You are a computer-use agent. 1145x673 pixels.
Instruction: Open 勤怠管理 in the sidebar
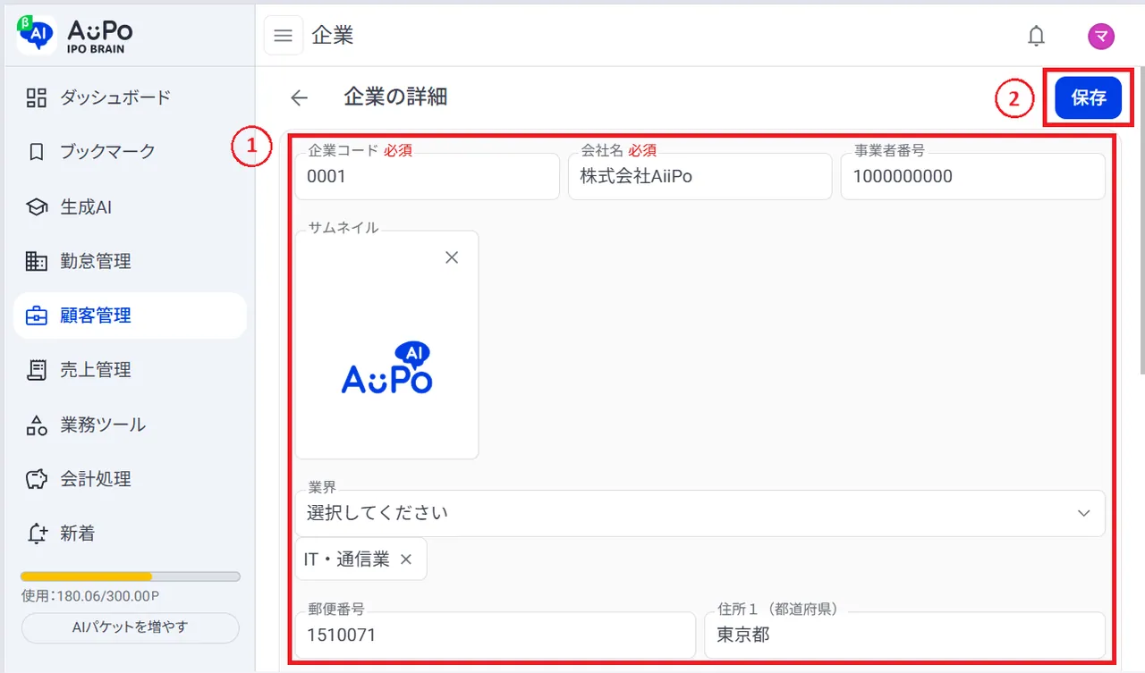[x=130, y=261]
